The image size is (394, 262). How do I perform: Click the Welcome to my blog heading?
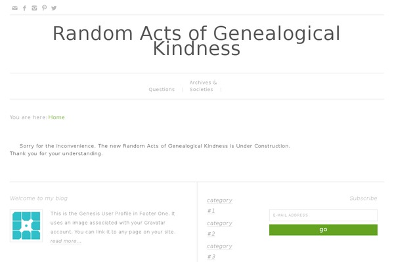pos(39,198)
